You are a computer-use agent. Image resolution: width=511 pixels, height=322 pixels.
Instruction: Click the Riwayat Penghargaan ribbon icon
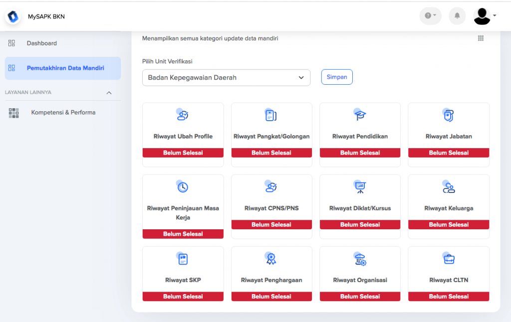click(271, 259)
